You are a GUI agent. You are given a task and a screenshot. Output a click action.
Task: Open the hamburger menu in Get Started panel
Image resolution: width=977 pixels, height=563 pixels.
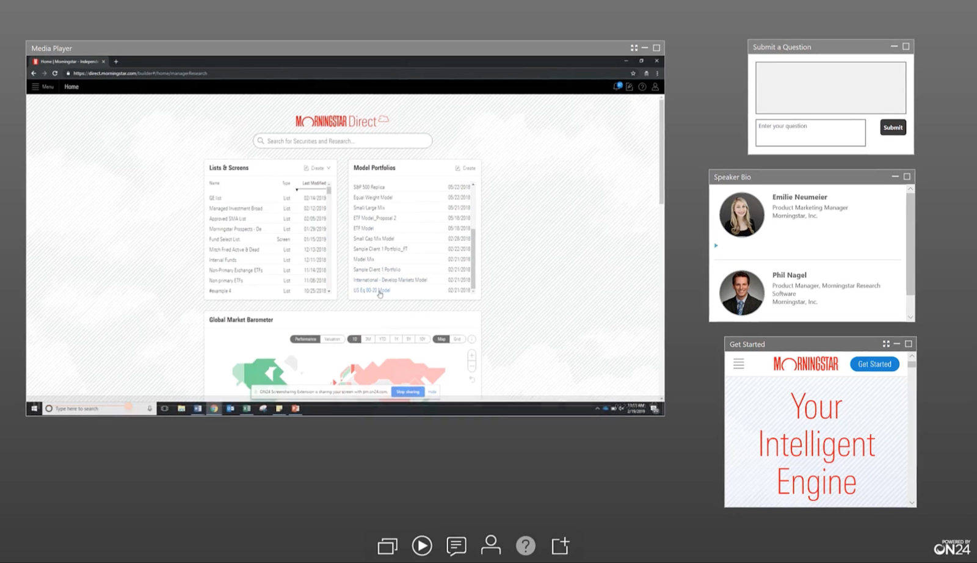738,364
